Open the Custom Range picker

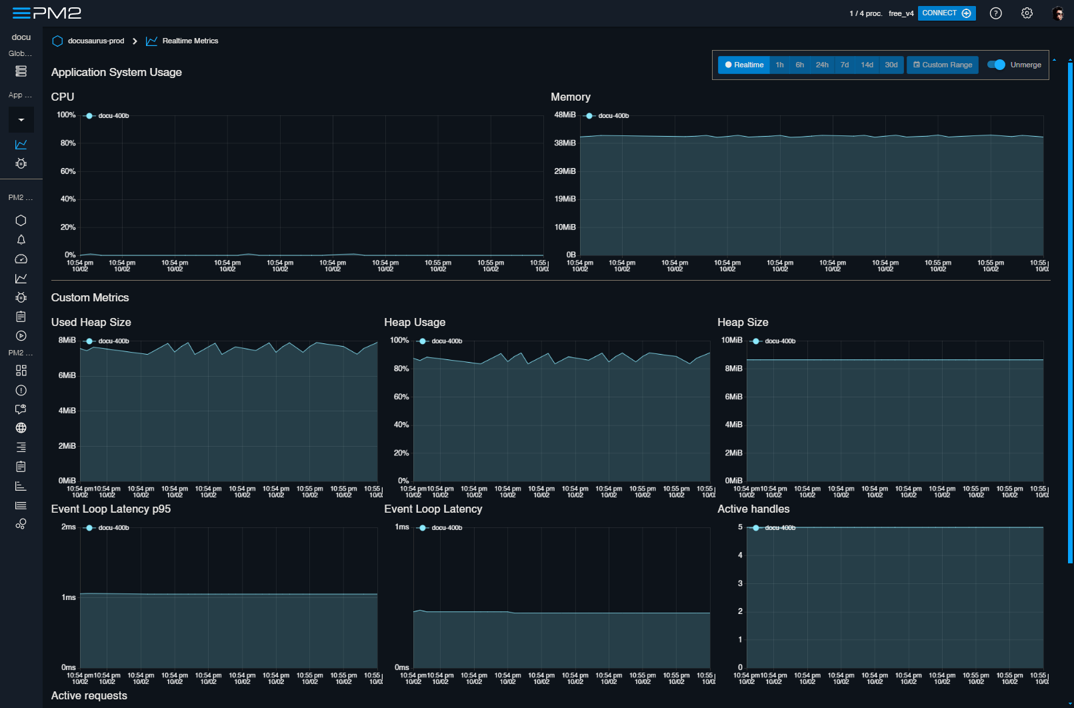(943, 65)
